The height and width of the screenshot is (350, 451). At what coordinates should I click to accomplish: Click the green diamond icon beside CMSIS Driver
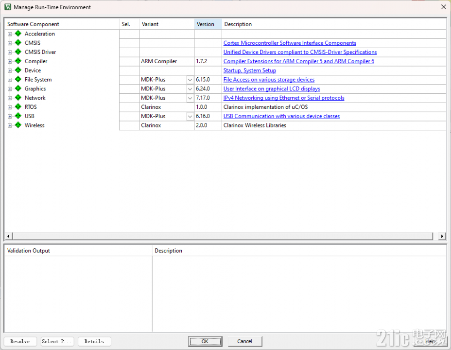pyautogui.click(x=18, y=52)
